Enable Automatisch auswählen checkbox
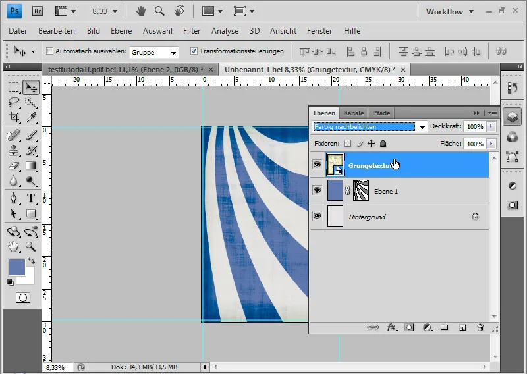527x374 pixels. click(50, 51)
